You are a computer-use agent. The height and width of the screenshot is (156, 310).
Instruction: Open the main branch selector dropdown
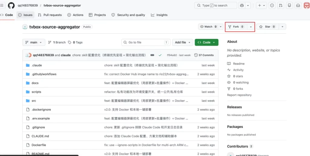coord(34,42)
